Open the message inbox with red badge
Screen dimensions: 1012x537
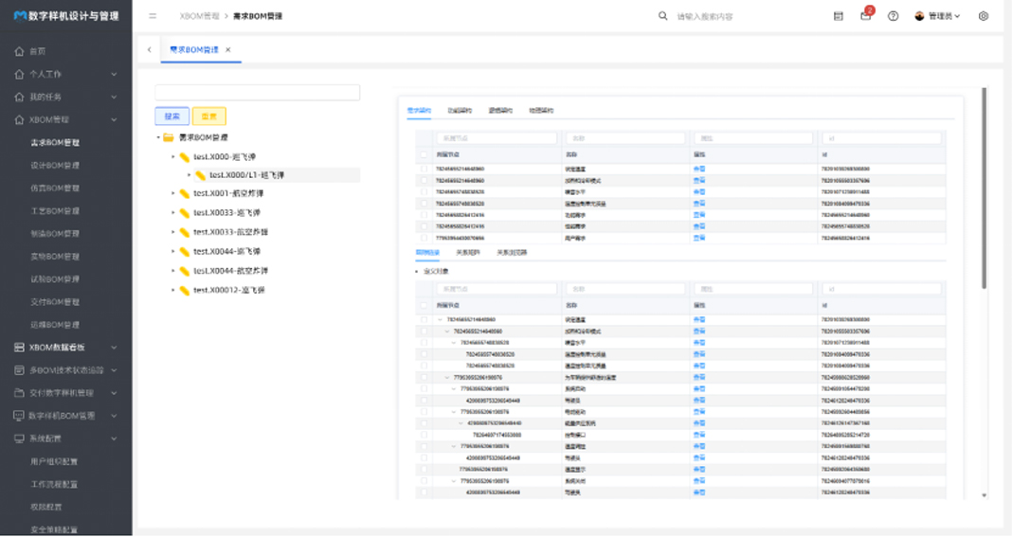click(x=865, y=16)
